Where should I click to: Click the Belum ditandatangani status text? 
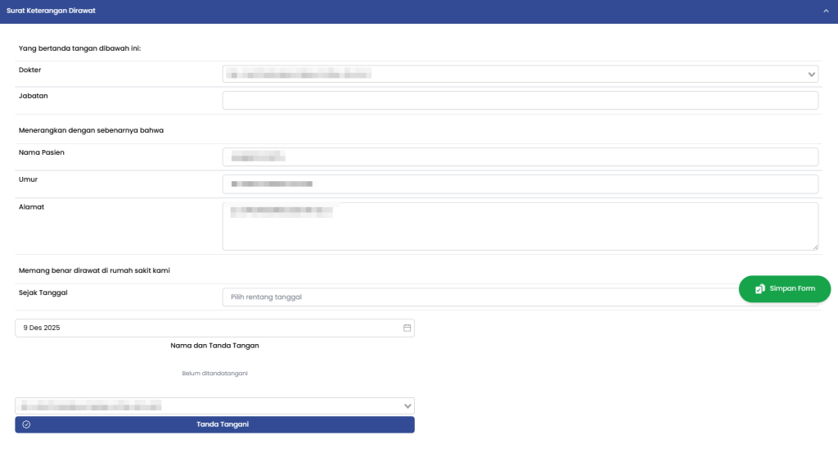click(x=214, y=373)
